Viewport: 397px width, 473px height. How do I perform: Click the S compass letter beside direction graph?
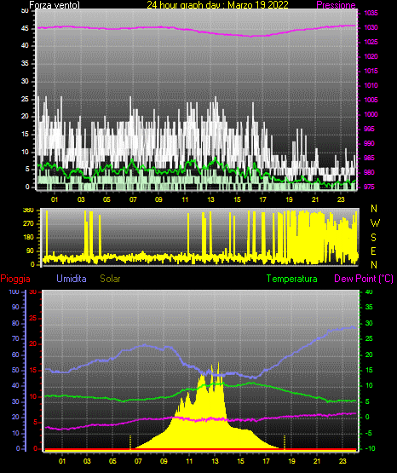(373, 238)
